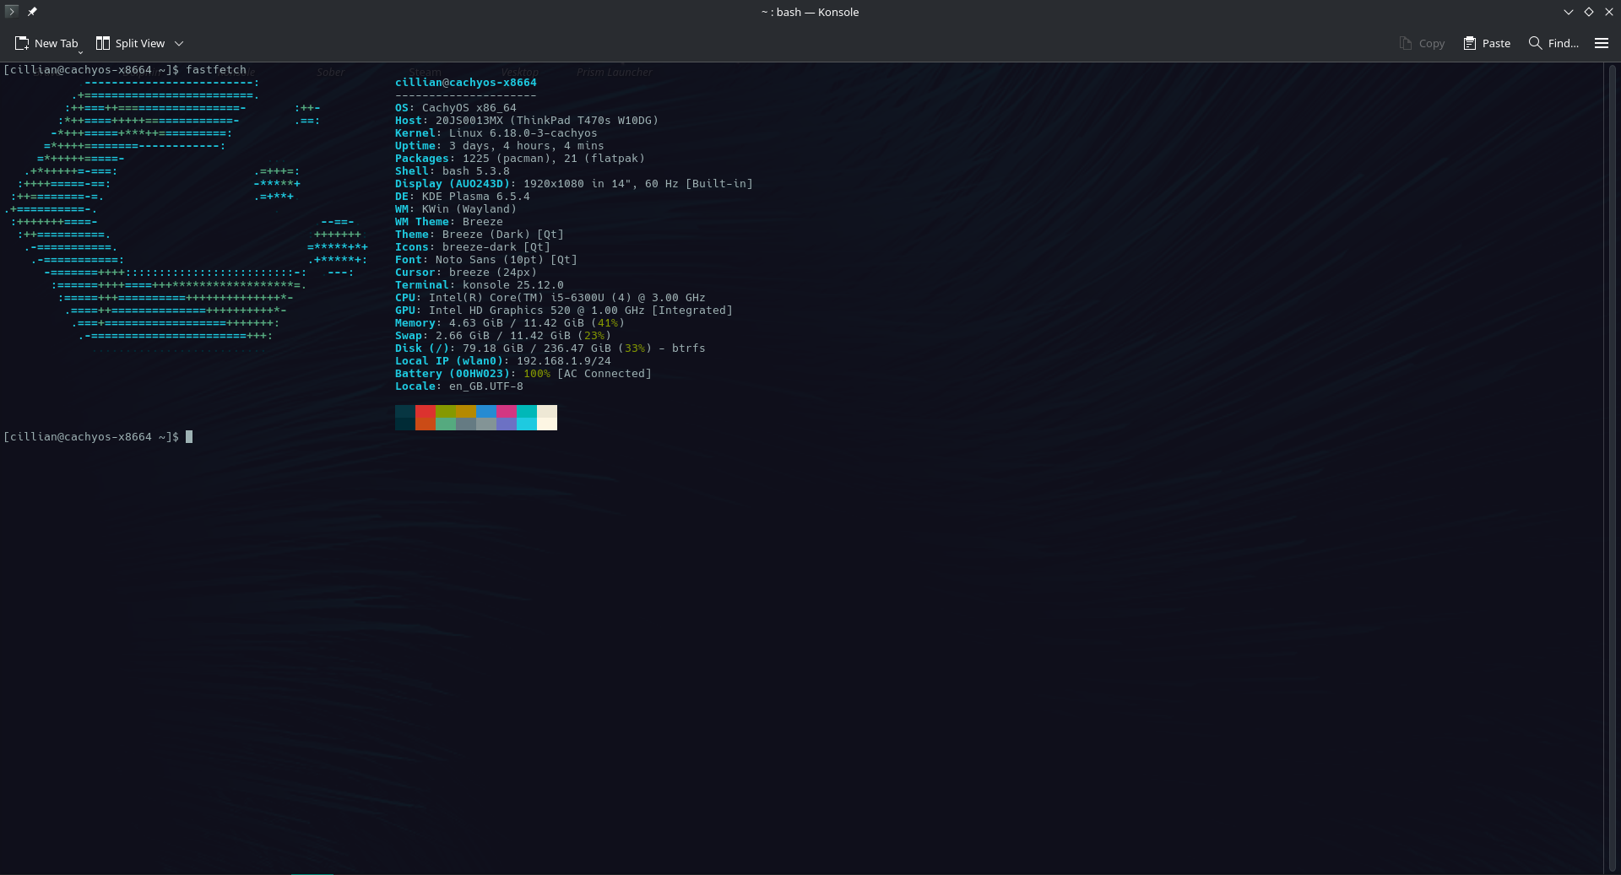
Task: Click the blue color block in fastfetch palette
Action: [x=485, y=412]
